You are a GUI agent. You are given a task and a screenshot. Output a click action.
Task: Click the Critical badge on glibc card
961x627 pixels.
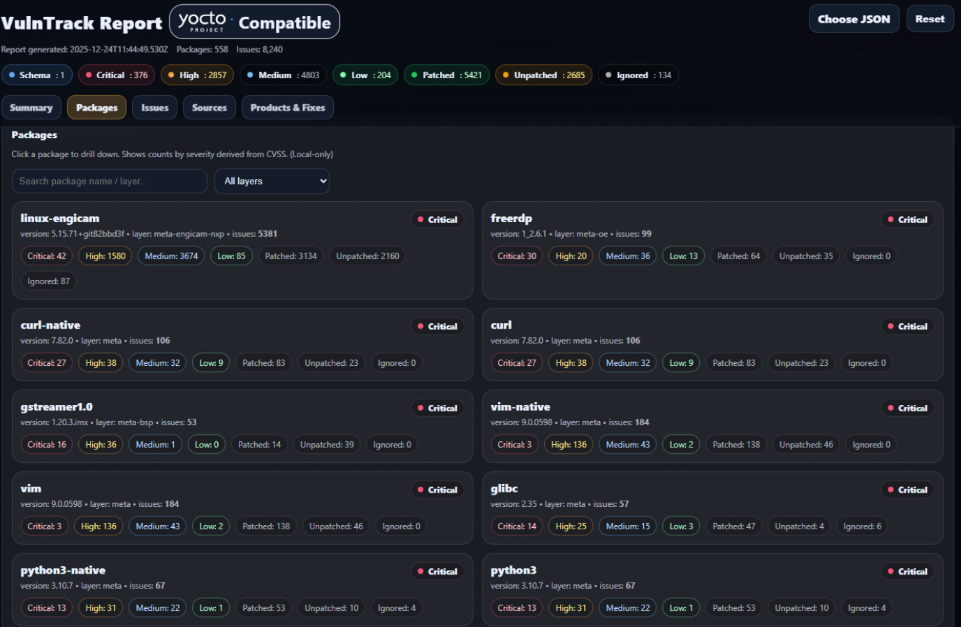[907, 489]
